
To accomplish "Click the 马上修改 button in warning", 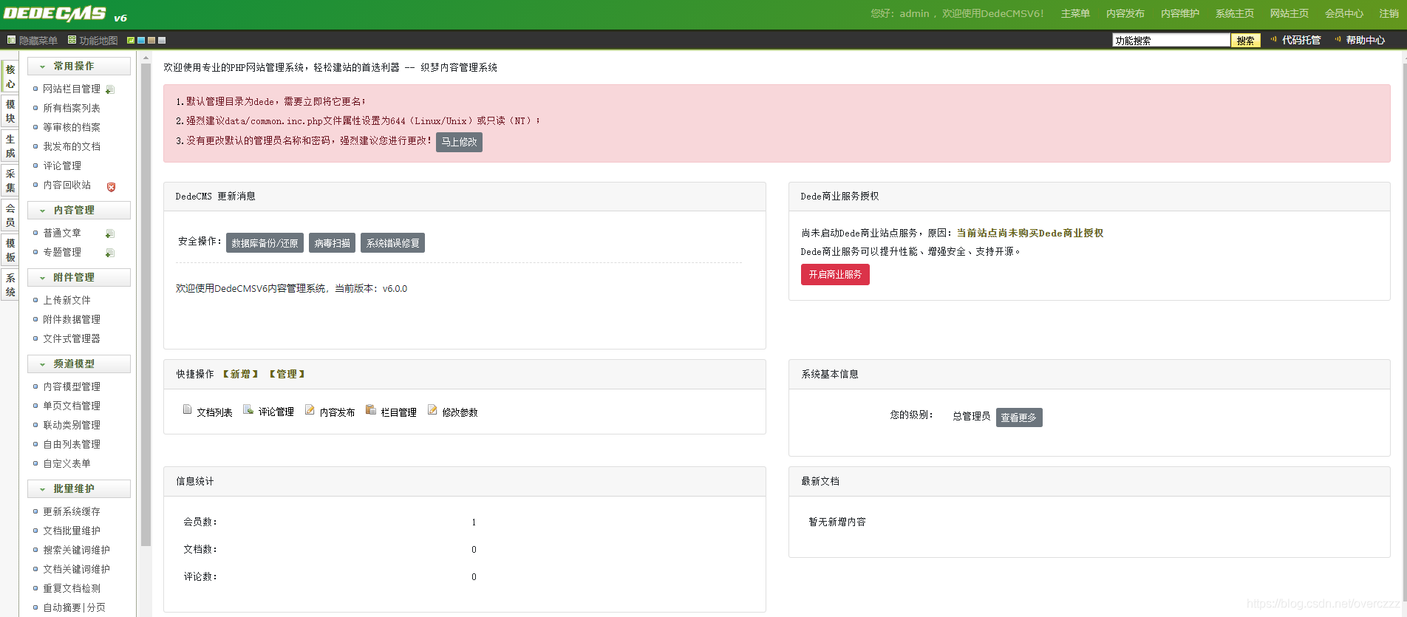I will pos(459,142).
